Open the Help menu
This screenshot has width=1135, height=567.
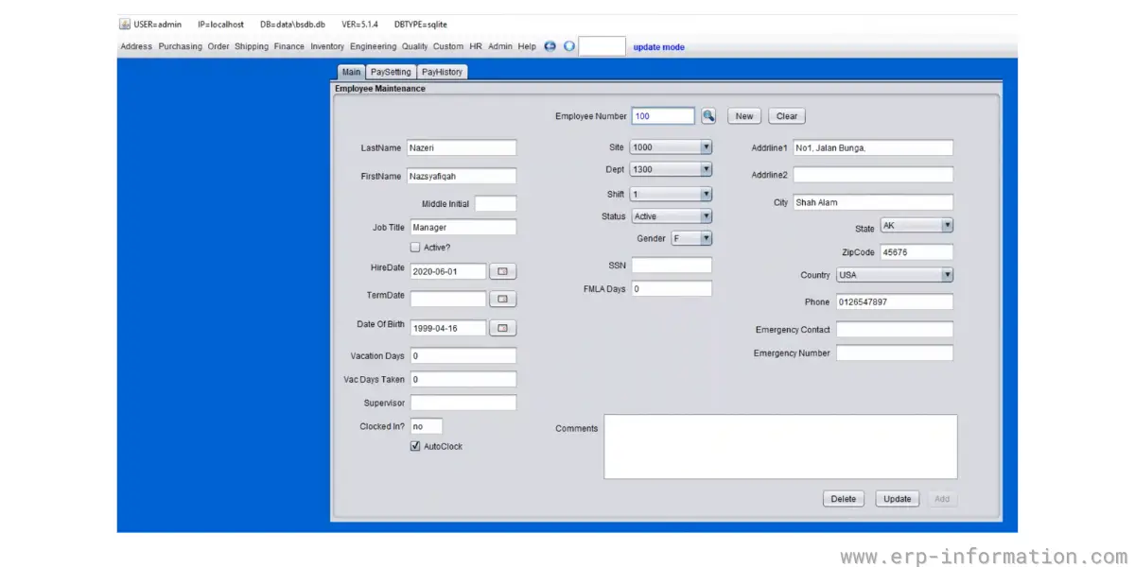click(x=527, y=46)
